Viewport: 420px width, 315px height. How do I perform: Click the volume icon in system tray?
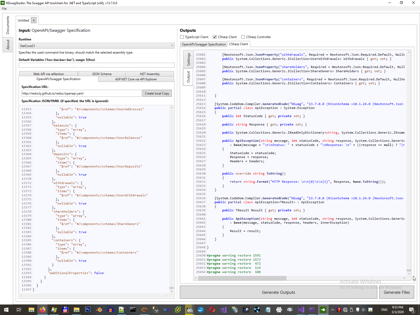coord(364,310)
